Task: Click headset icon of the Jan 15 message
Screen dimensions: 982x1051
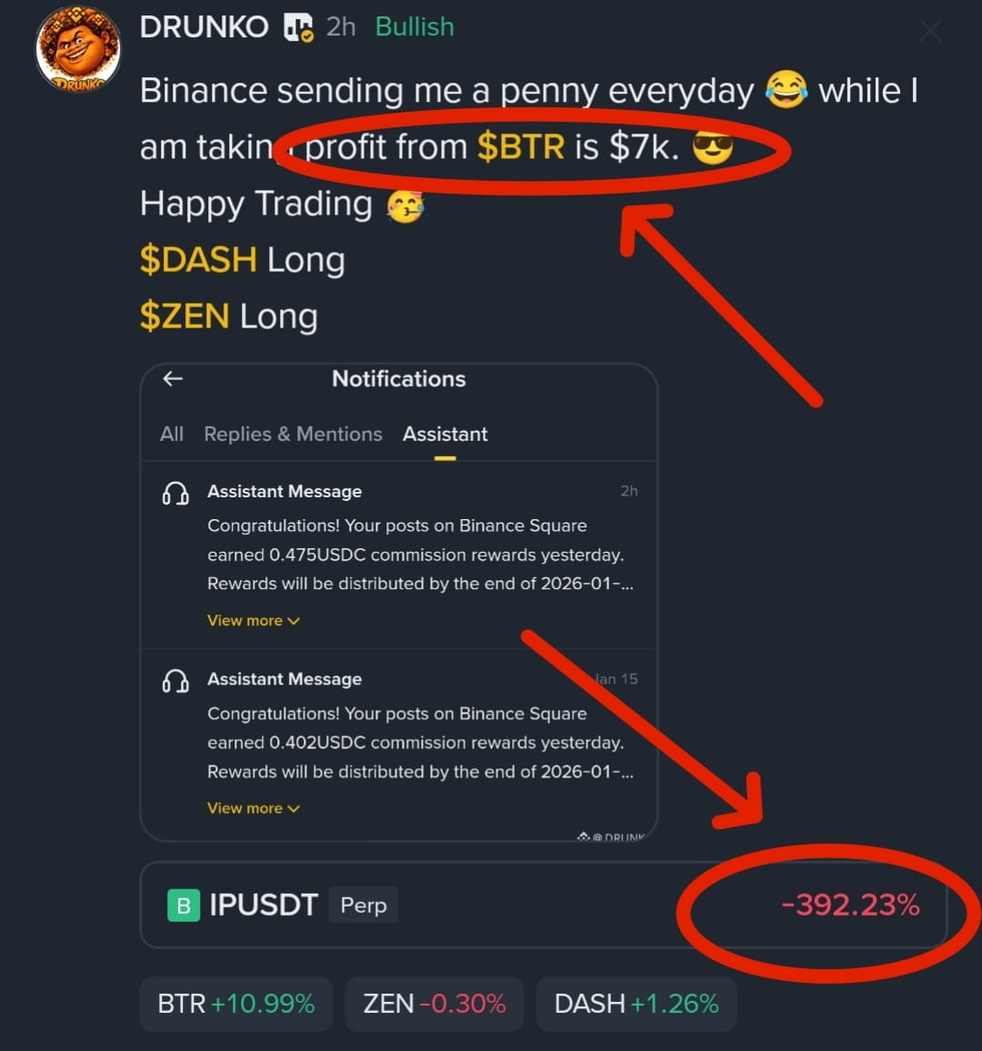Action: coord(175,681)
